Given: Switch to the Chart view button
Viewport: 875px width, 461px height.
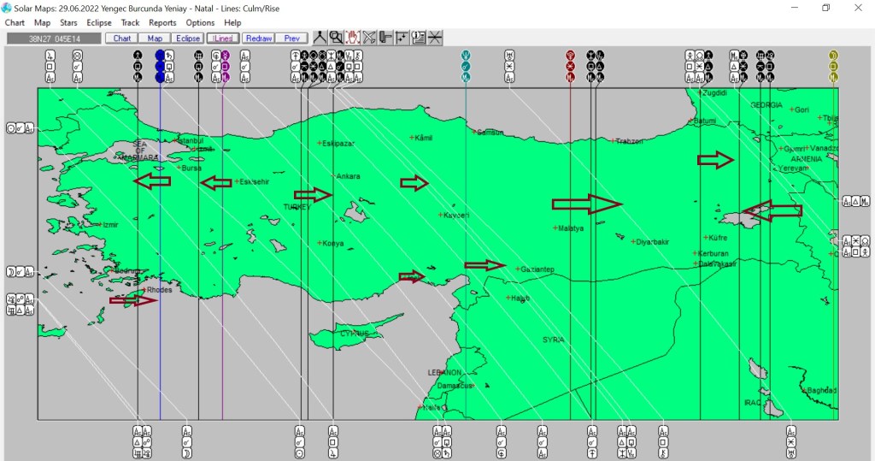Looking at the screenshot, I should click(122, 38).
